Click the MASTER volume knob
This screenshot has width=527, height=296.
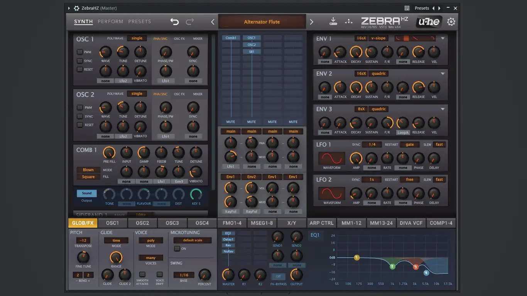pos(228,275)
